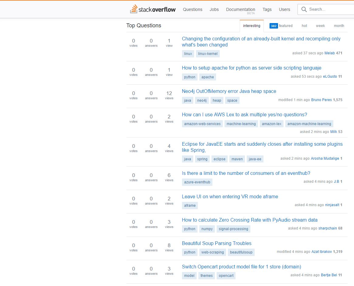Click the linux-kernel tag
This screenshot has height=286, width=354.
[208, 54]
